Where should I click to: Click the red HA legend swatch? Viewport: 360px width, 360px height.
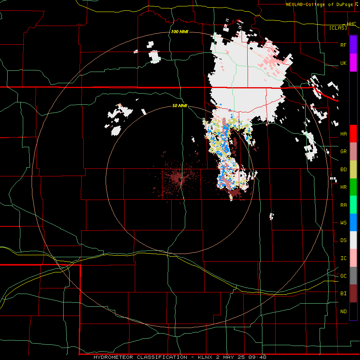(x=353, y=134)
